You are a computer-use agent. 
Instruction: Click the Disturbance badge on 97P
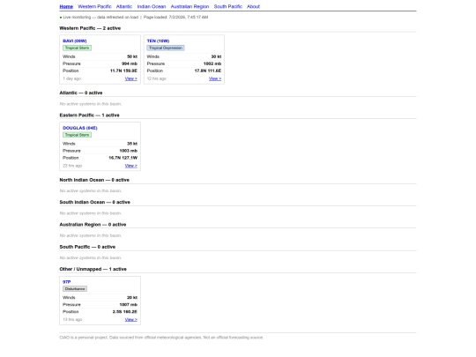75,289
